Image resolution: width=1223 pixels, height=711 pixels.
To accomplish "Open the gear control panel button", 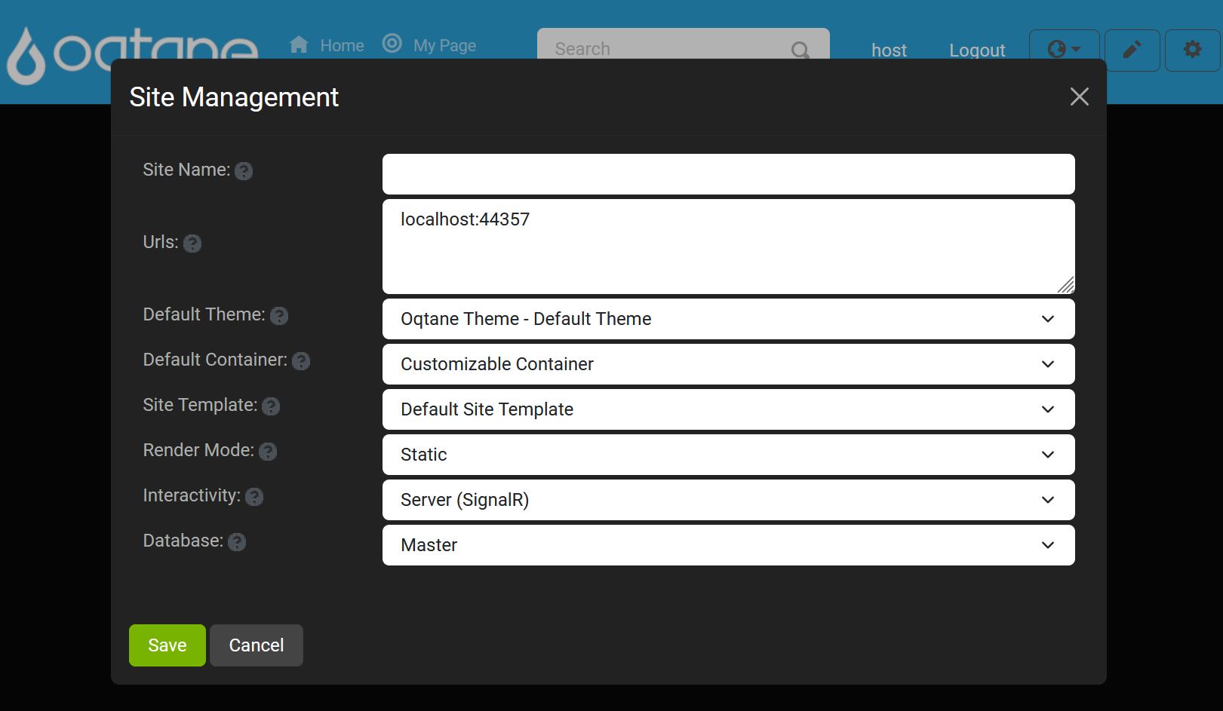I will point(1192,50).
